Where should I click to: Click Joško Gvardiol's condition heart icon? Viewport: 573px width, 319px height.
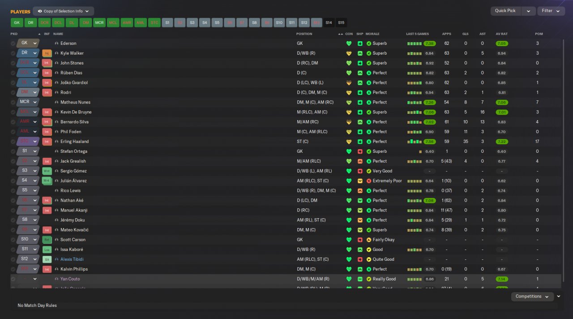[x=349, y=83]
